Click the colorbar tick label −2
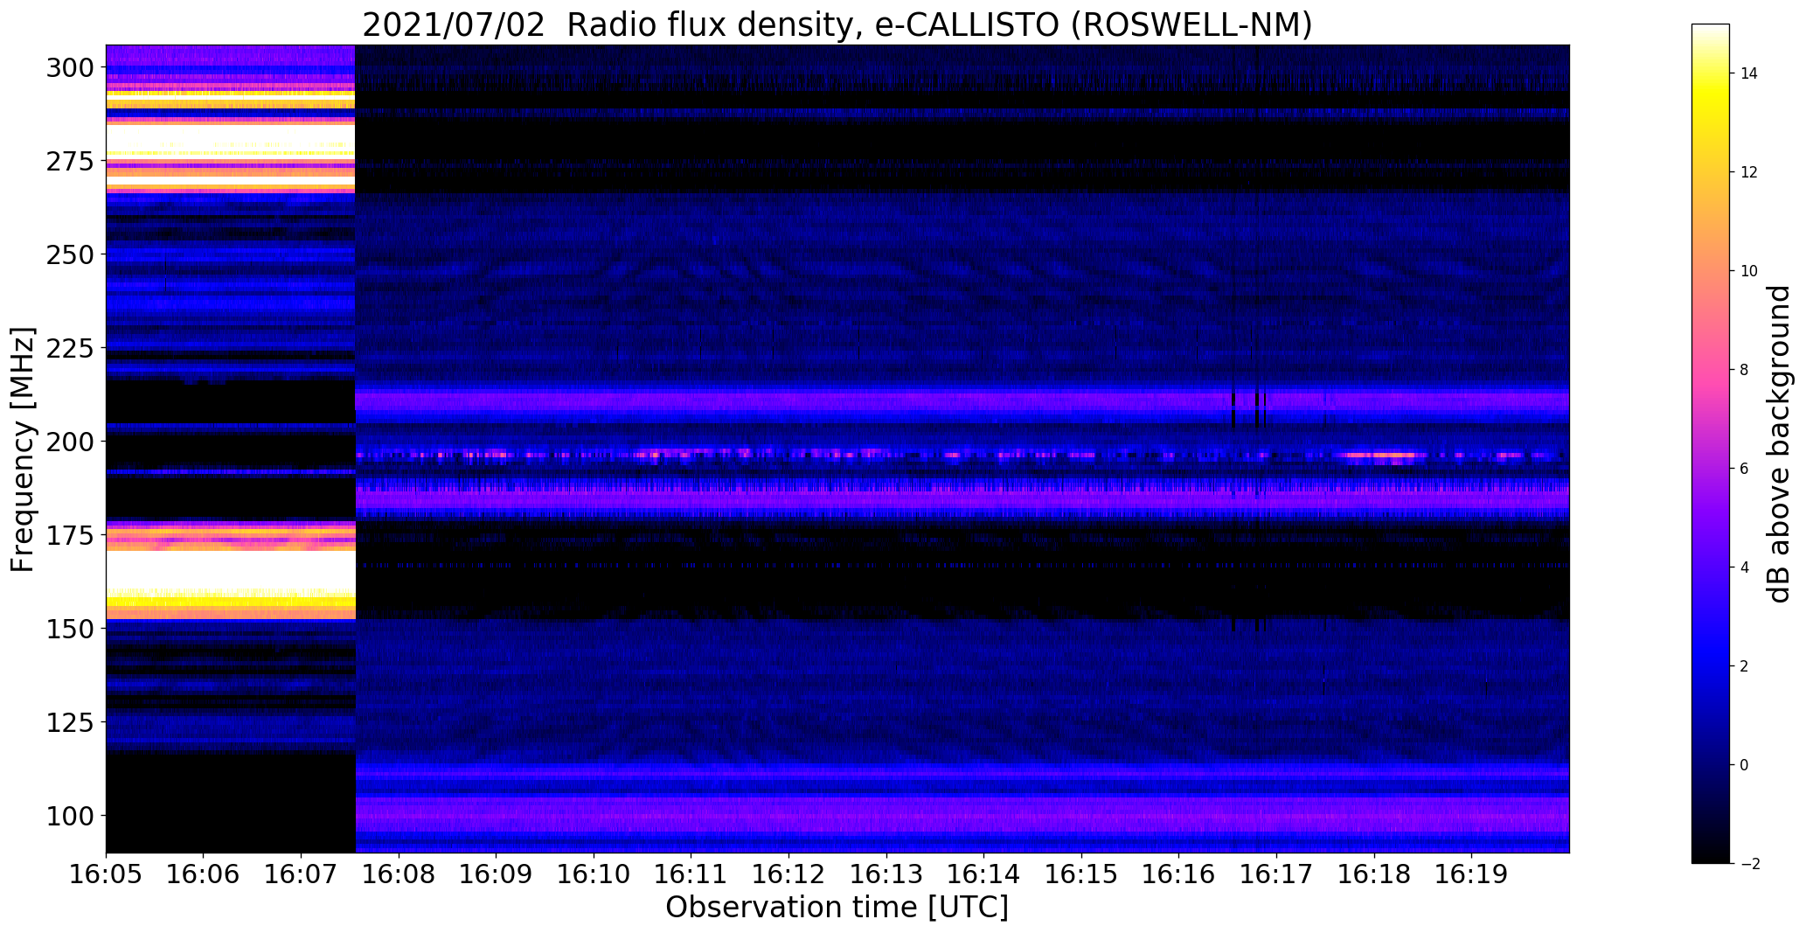The image size is (1806, 933). (1749, 864)
